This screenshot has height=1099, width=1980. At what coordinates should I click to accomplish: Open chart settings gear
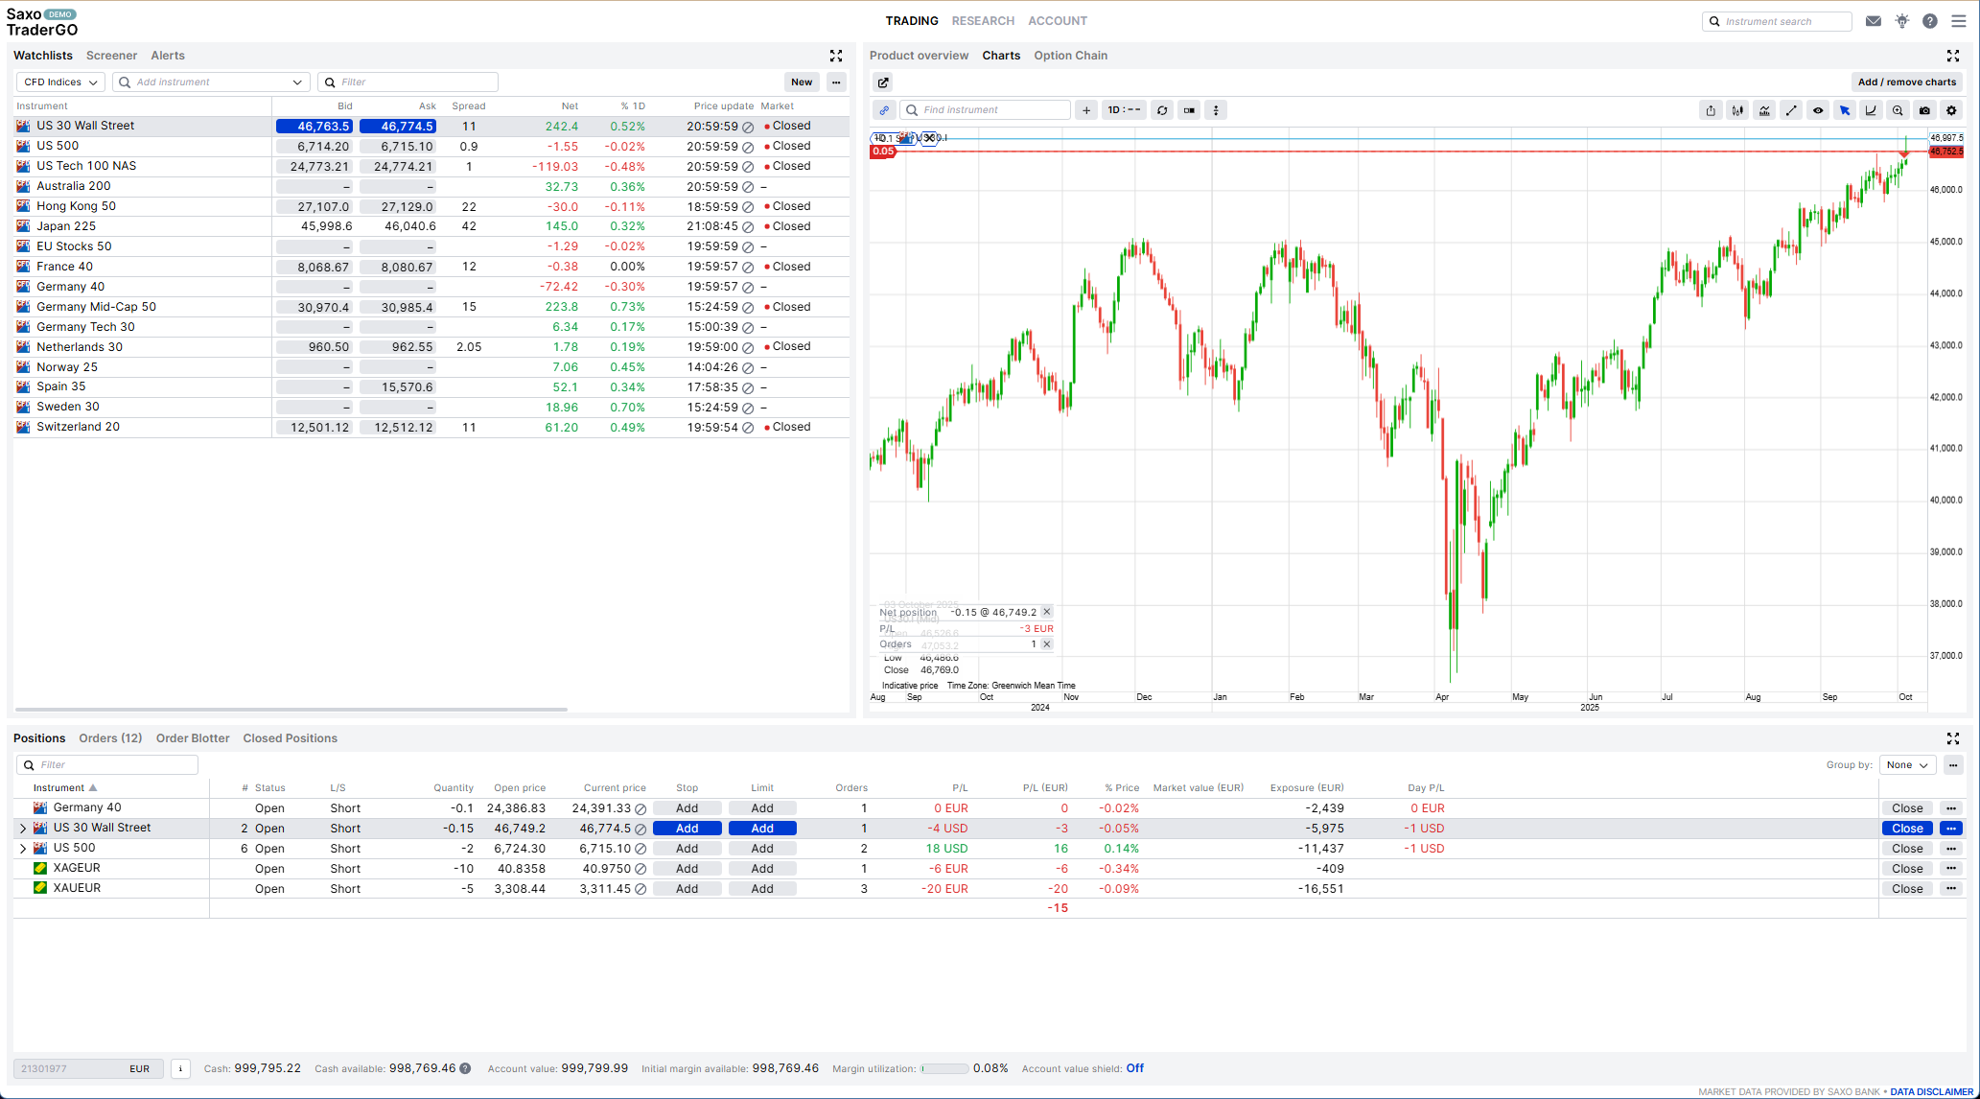click(1951, 109)
